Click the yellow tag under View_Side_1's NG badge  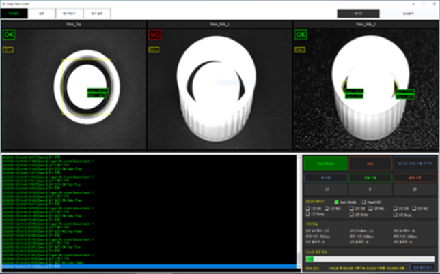[x=154, y=50]
